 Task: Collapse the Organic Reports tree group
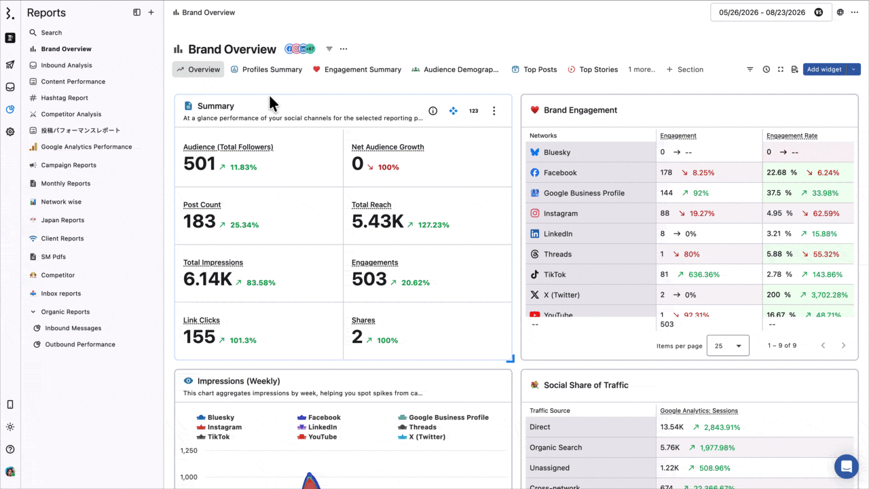(33, 312)
